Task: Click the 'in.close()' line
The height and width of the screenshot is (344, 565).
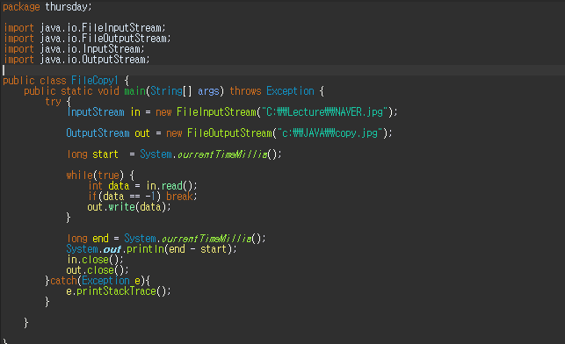Action: [x=94, y=260]
